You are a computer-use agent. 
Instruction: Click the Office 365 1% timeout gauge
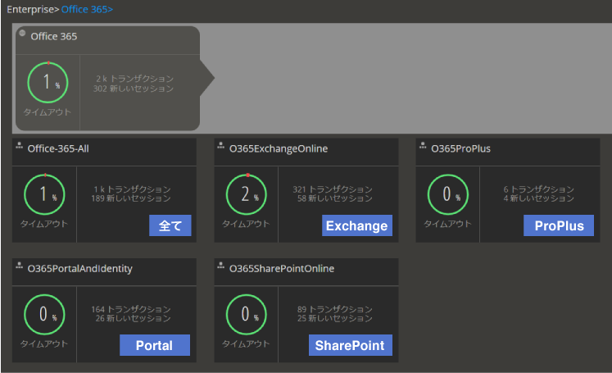pyautogui.click(x=48, y=83)
